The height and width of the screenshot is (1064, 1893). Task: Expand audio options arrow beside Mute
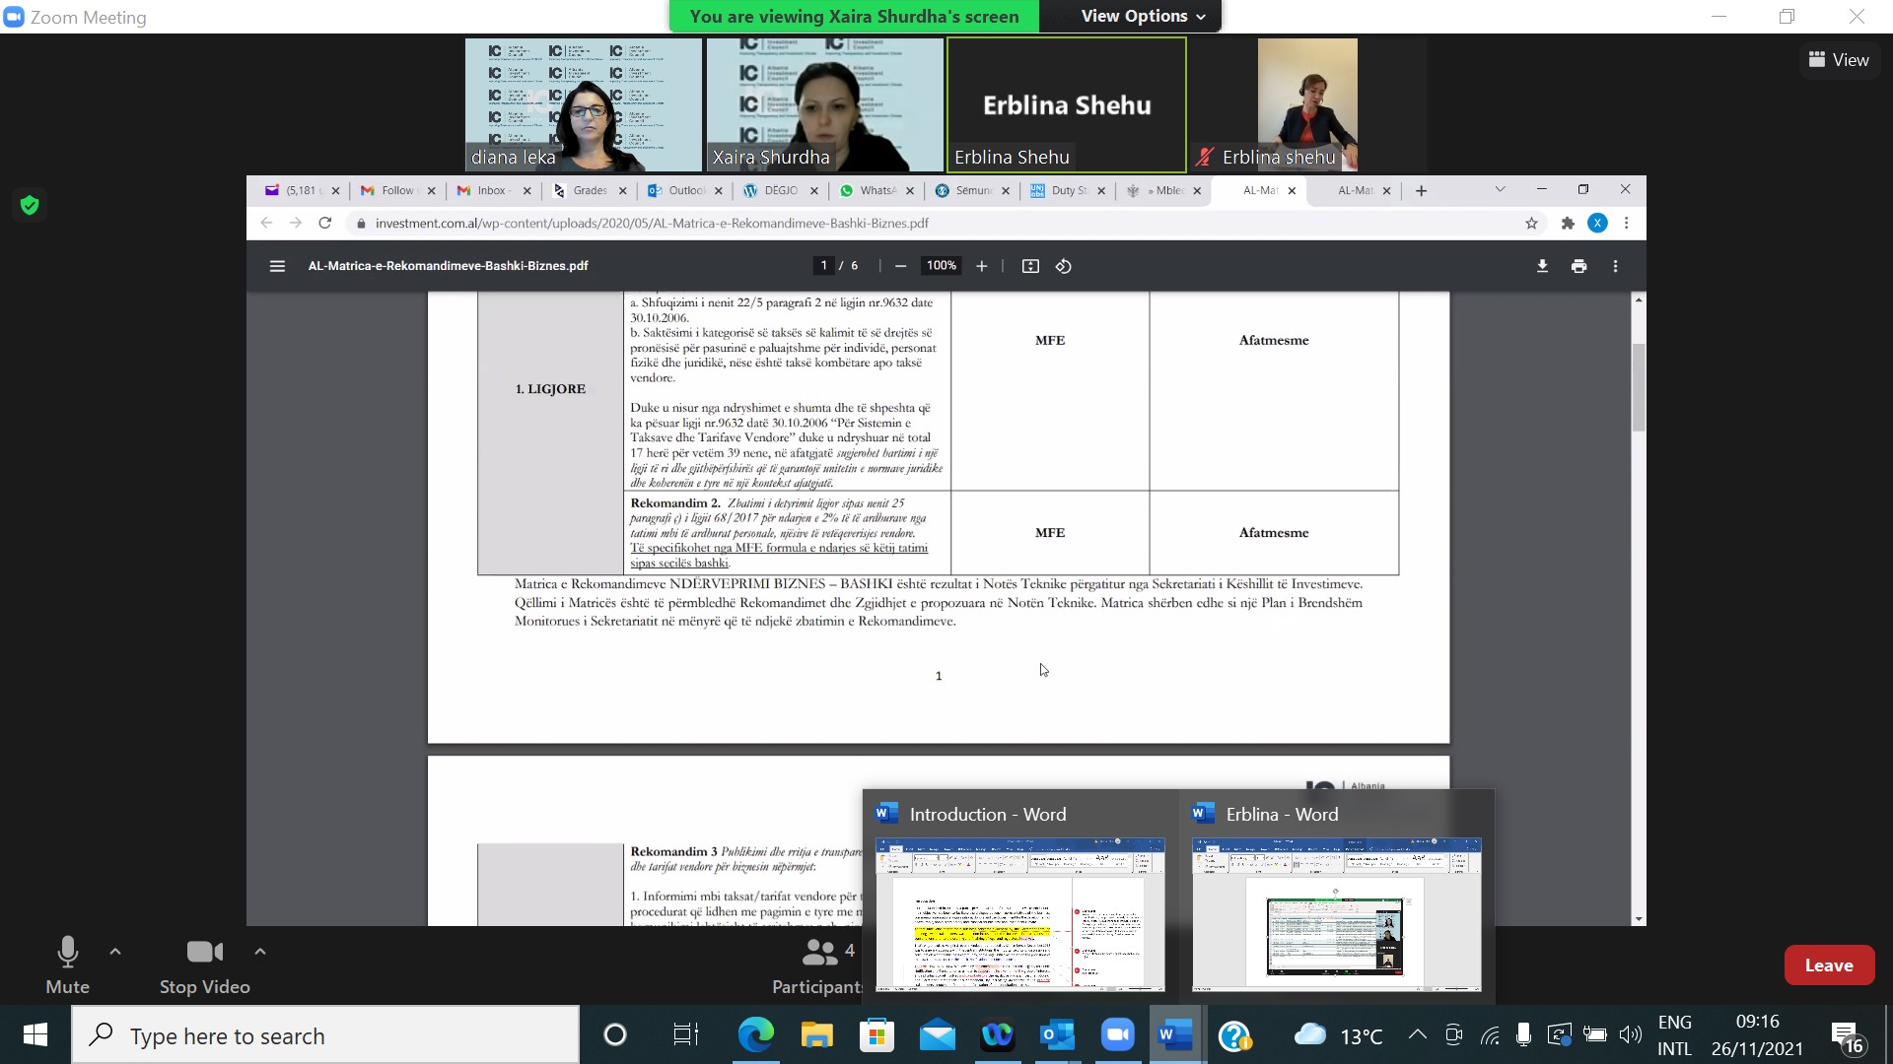pyautogui.click(x=115, y=952)
